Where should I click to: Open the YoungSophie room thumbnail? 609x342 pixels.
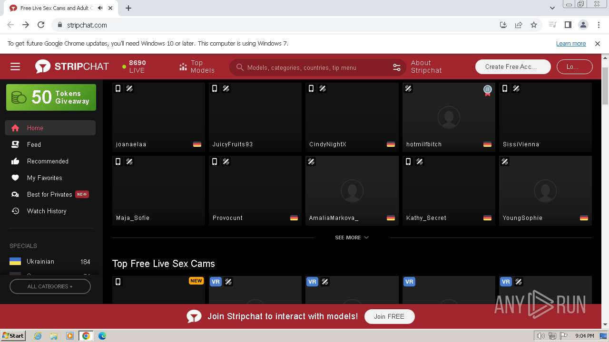[x=545, y=190]
